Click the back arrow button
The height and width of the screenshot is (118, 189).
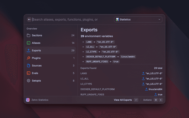[x=29, y=19]
